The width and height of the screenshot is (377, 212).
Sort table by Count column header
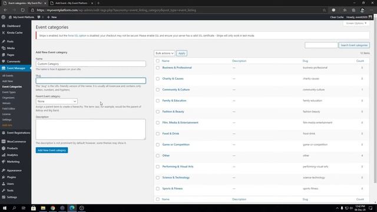coord(360,61)
